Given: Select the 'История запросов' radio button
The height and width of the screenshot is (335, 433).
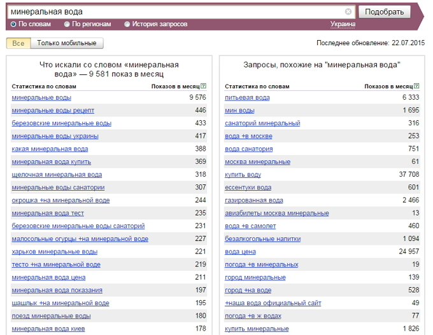Looking at the screenshot, I should click(x=127, y=24).
